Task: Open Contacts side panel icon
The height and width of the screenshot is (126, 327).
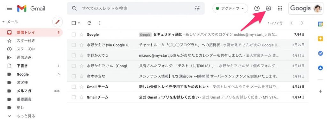Action: 320,68
